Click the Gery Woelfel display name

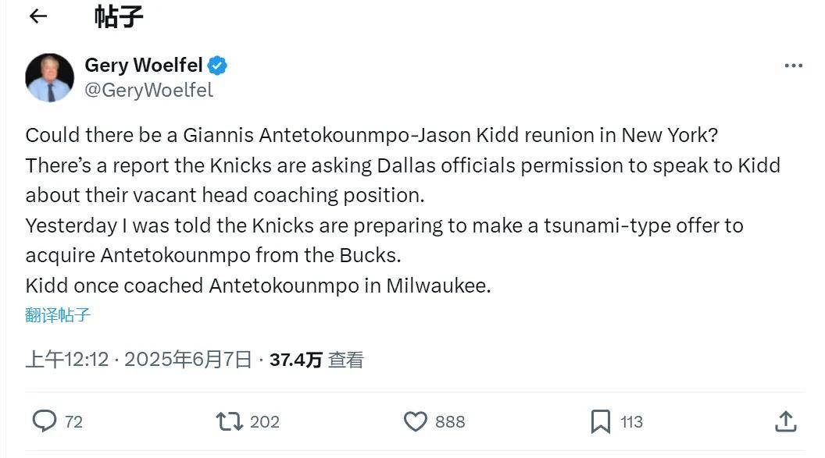coord(143,65)
